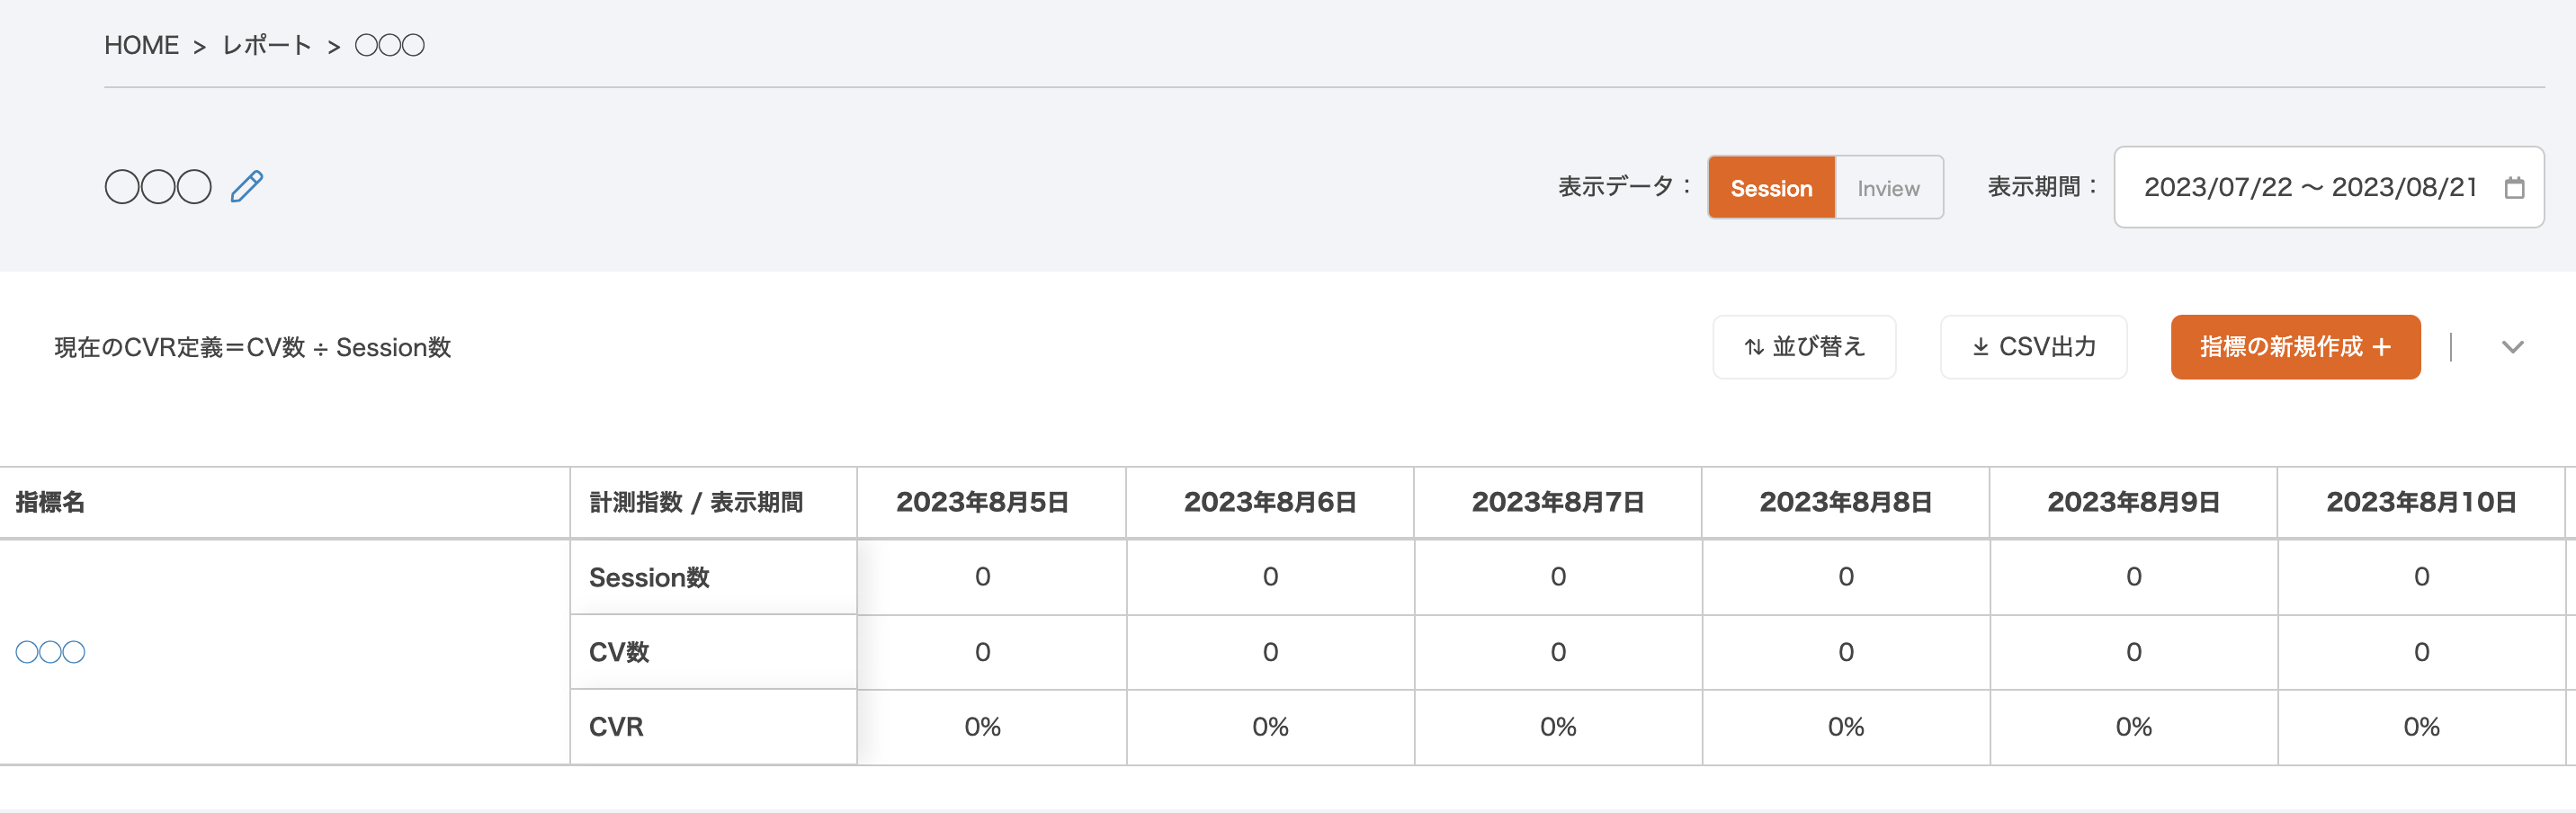Click the circles placeholder logo beside the pencil
The width and height of the screenshot is (2576, 813).
point(158,185)
